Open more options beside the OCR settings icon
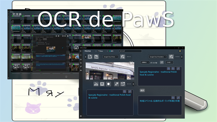The height and width of the screenshot is (122, 217). (129, 57)
